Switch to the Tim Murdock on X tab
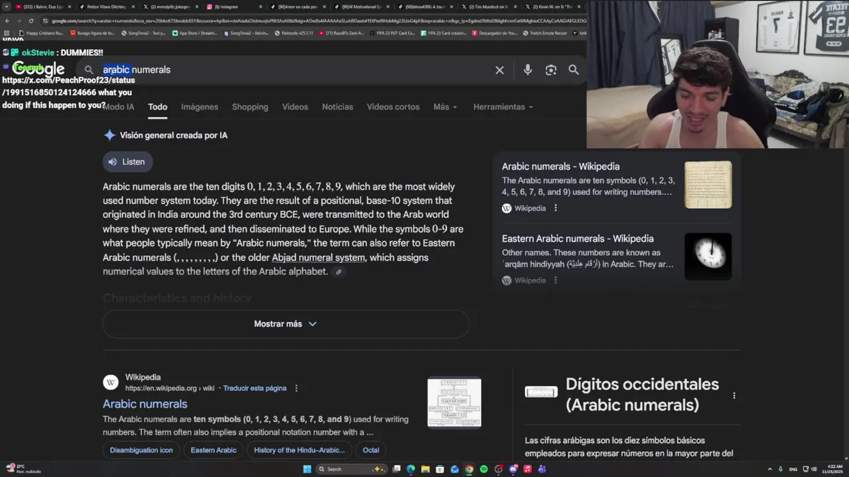Viewport: 849px width, 477px height. (x=489, y=7)
